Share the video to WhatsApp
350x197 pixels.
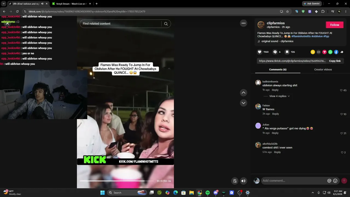(x=330, y=52)
